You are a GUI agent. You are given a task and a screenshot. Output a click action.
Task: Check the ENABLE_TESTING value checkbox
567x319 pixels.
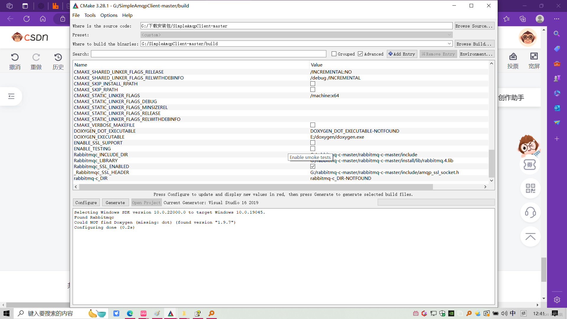point(312,149)
